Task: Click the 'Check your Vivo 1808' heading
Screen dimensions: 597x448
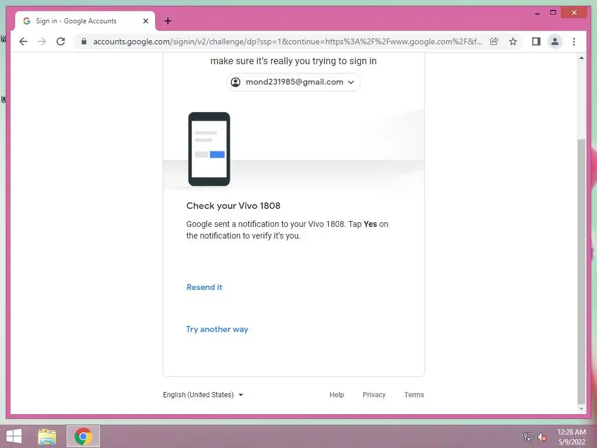Action: (233, 206)
